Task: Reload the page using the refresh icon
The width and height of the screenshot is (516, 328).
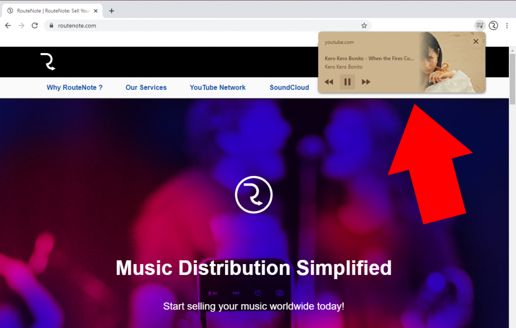Action: coord(35,25)
